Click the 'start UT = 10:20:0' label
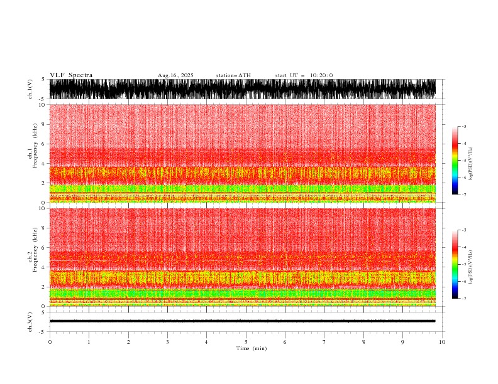The width and height of the screenshot is (498, 384). pos(304,75)
